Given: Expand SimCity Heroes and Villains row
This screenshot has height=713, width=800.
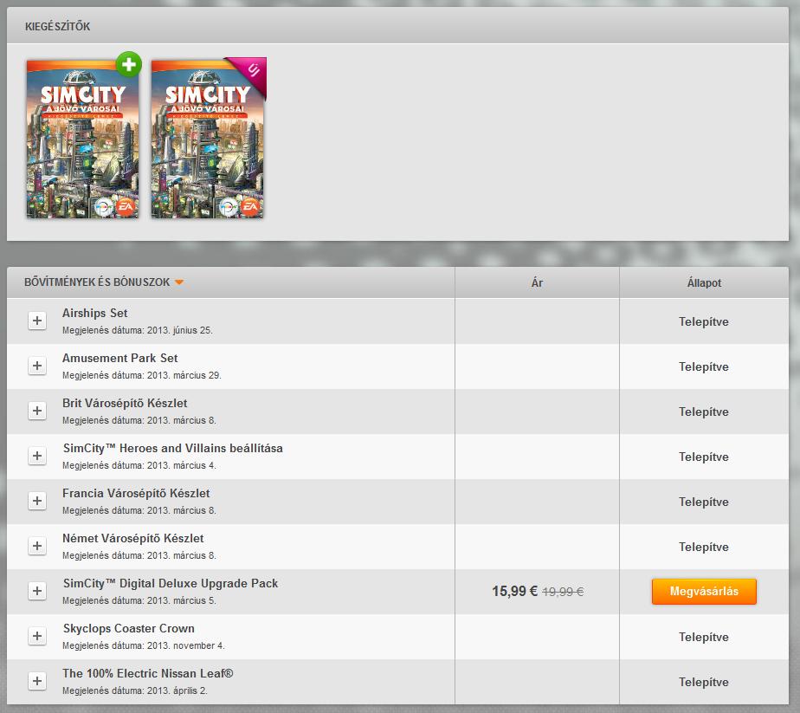Looking at the screenshot, I should pyautogui.click(x=36, y=455).
